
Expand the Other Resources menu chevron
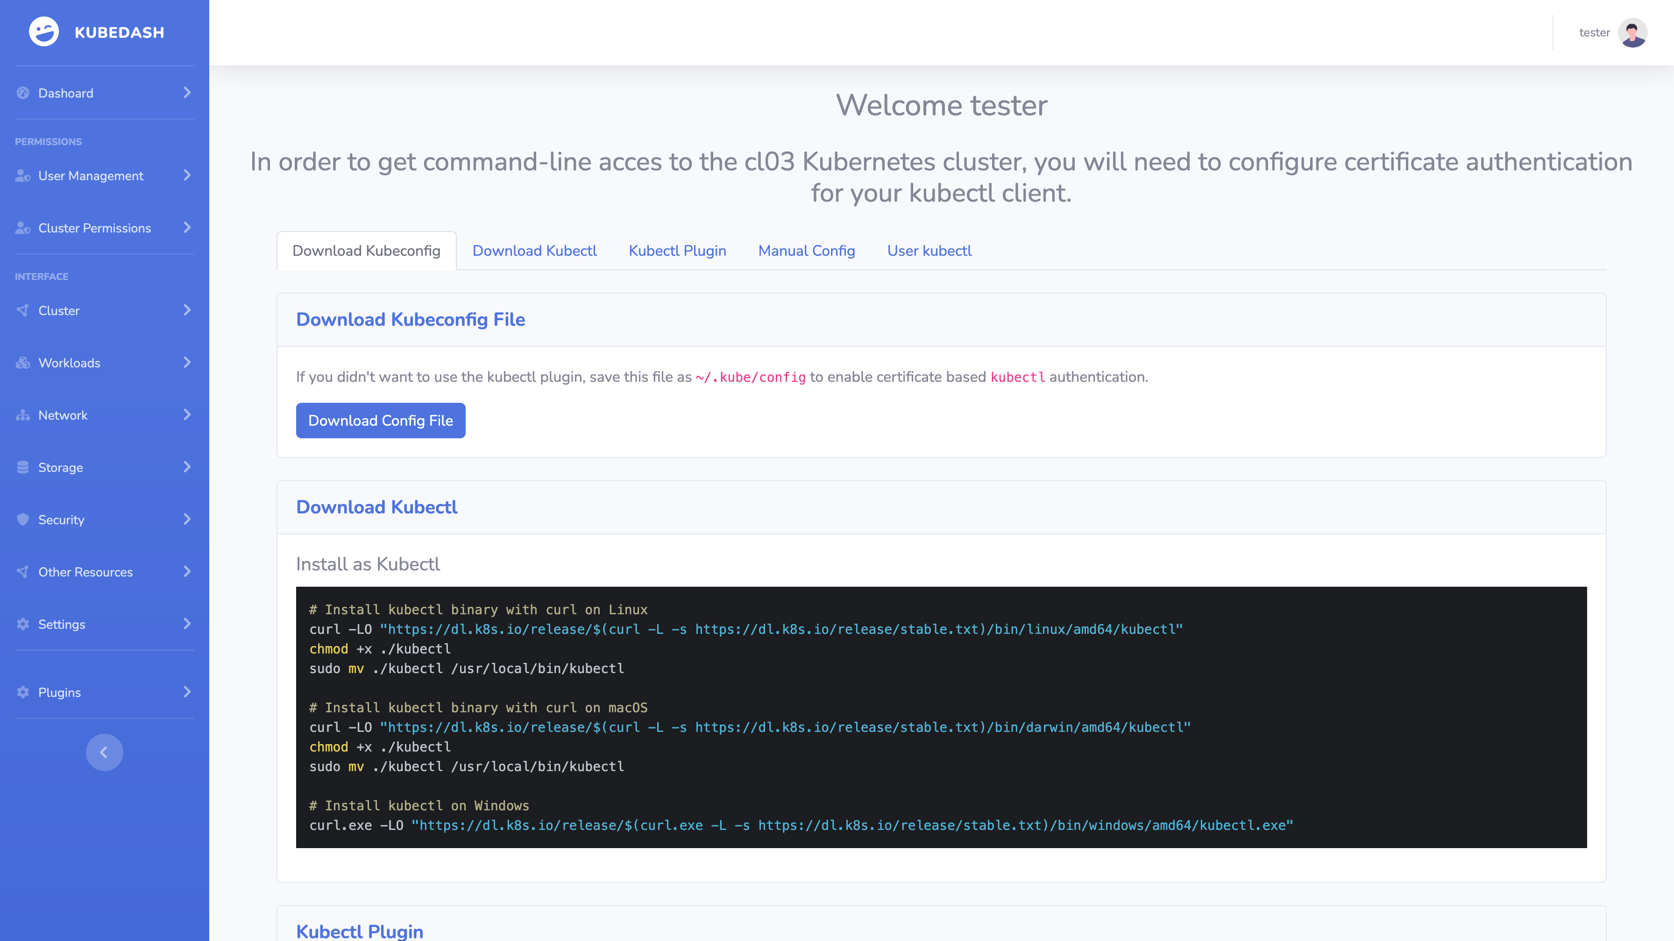[187, 571]
